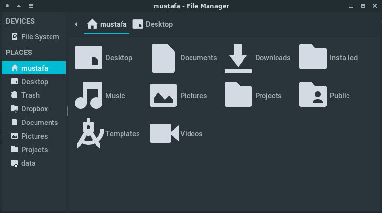Image resolution: width=382 pixels, height=213 pixels.
Task: Open the Music folder note icon
Action: coord(88,95)
